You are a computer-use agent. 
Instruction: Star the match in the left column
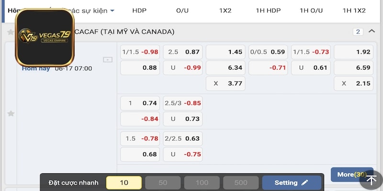pyautogui.click(x=11, y=114)
